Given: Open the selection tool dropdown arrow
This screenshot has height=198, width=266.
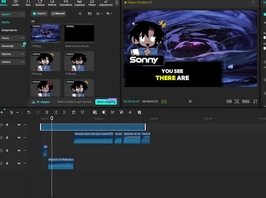Looking at the screenshot, I should click(17, 112).
